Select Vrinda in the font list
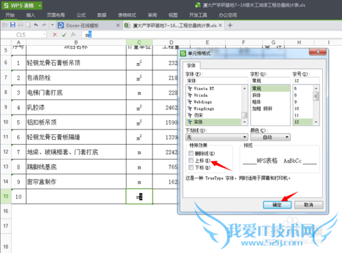 click(214, 95)
